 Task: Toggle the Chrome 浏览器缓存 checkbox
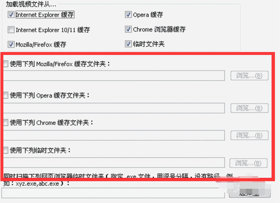pyautogui.click(x=128, y=29)
